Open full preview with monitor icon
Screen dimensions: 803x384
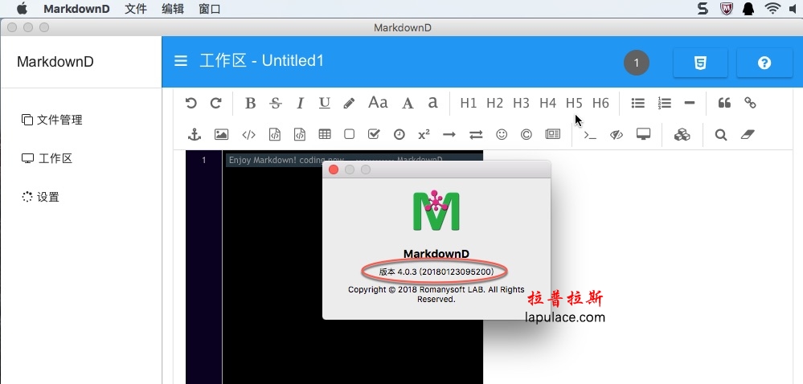643,134
